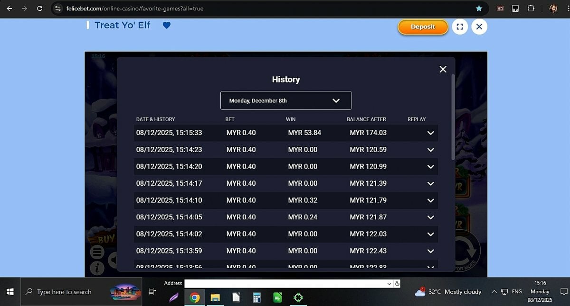This screenshot has height=306, width=570.
Task: Close the game with the round X button
Action: tap(479, 27)
